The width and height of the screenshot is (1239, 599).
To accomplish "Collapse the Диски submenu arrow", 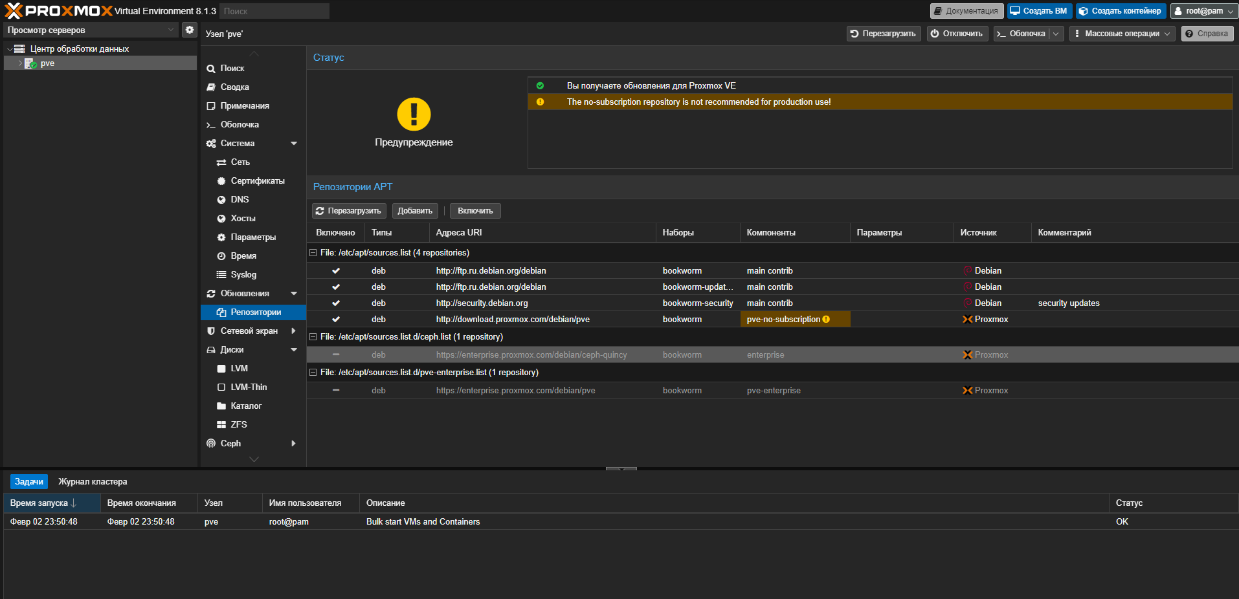I will (x=294, y=350).
